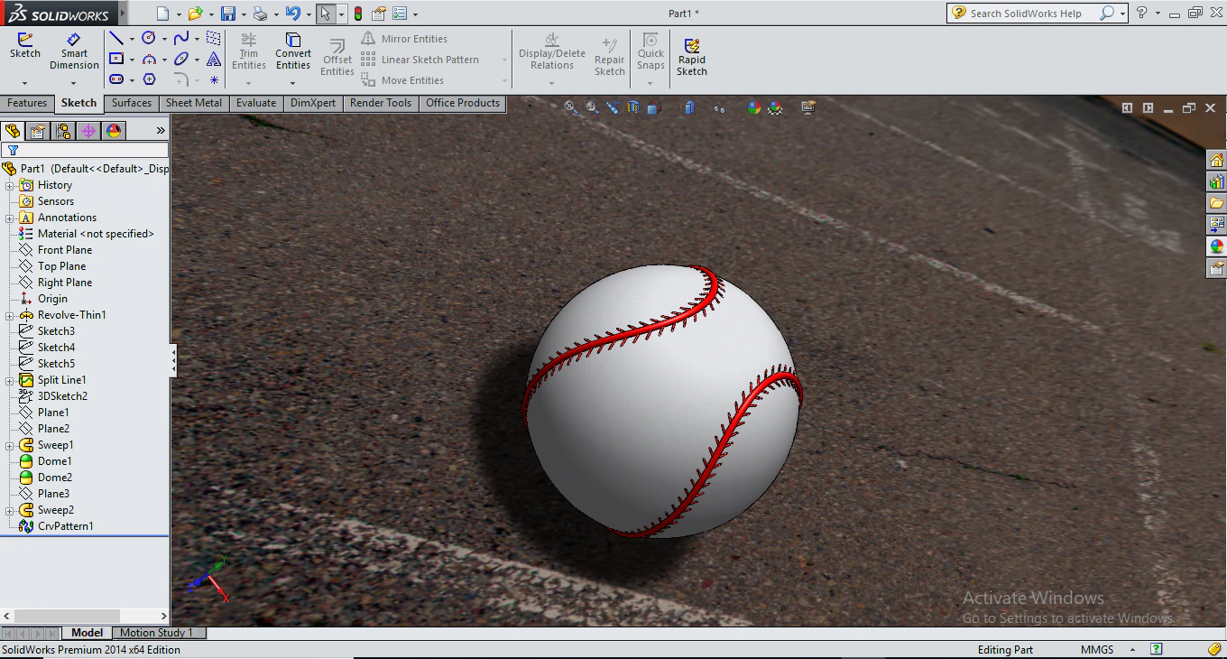The image size is (1227, 659).
Task: Open the Convert Entities dropdown arrow
Action: (293, 82)
